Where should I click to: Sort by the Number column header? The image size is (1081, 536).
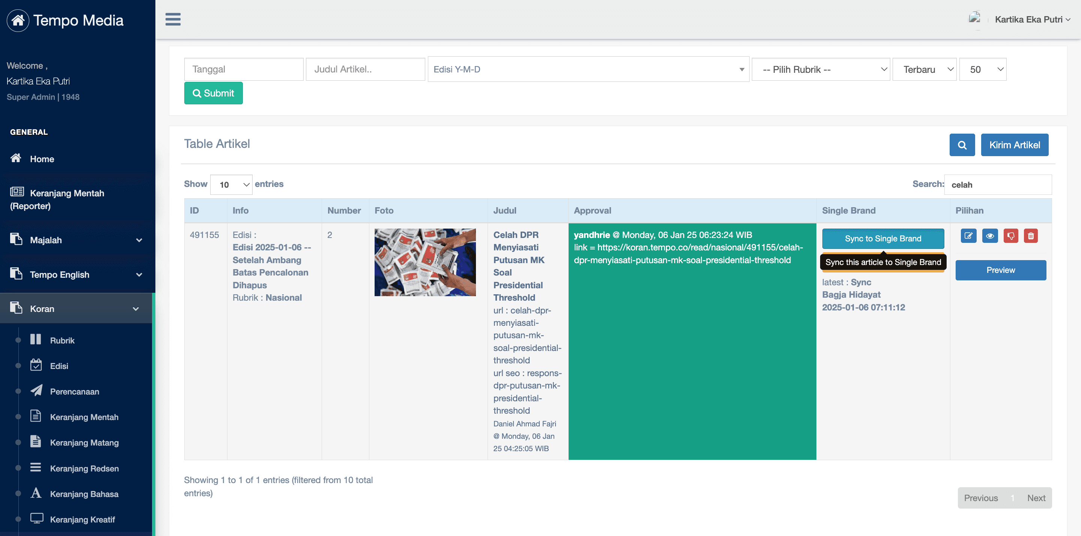345,210
